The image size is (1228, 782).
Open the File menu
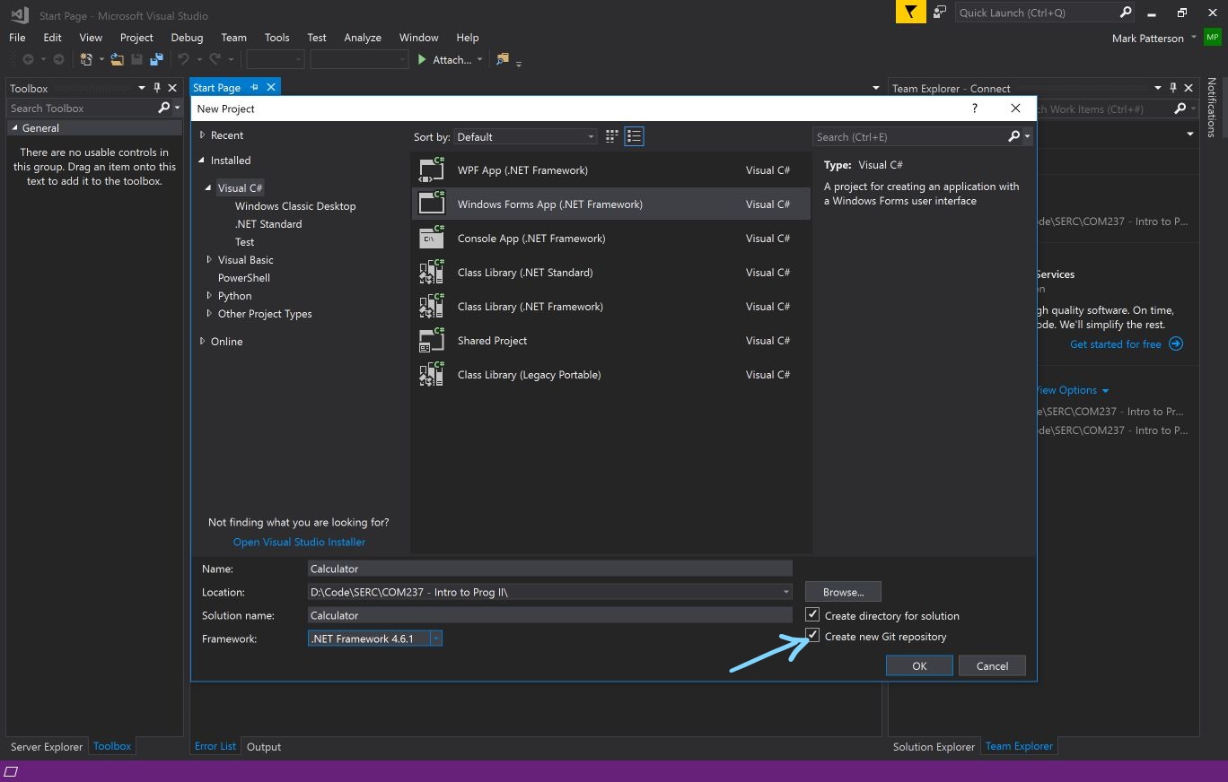[17, 38]
